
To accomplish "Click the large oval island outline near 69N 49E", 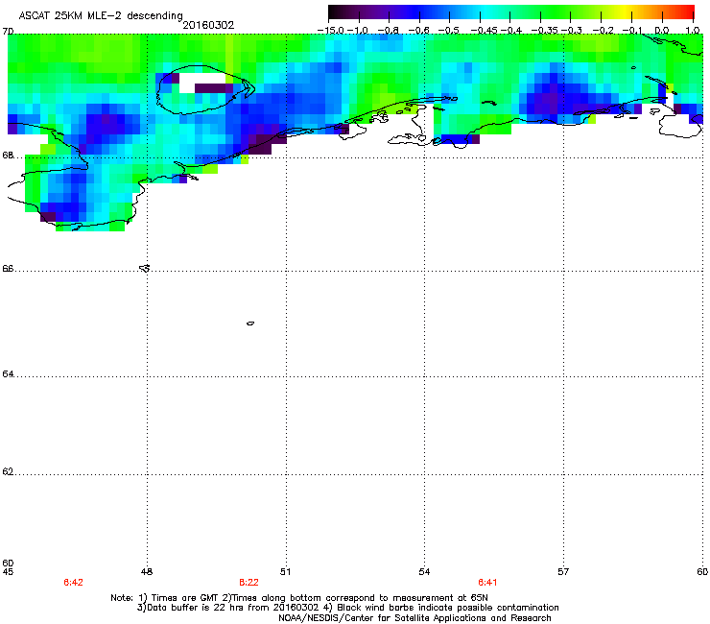I will (x=204, y=89).
